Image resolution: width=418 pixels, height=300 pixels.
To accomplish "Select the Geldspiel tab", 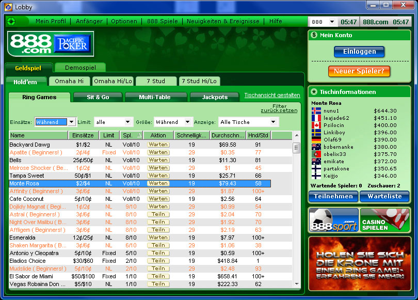I will tap(28, 68).
